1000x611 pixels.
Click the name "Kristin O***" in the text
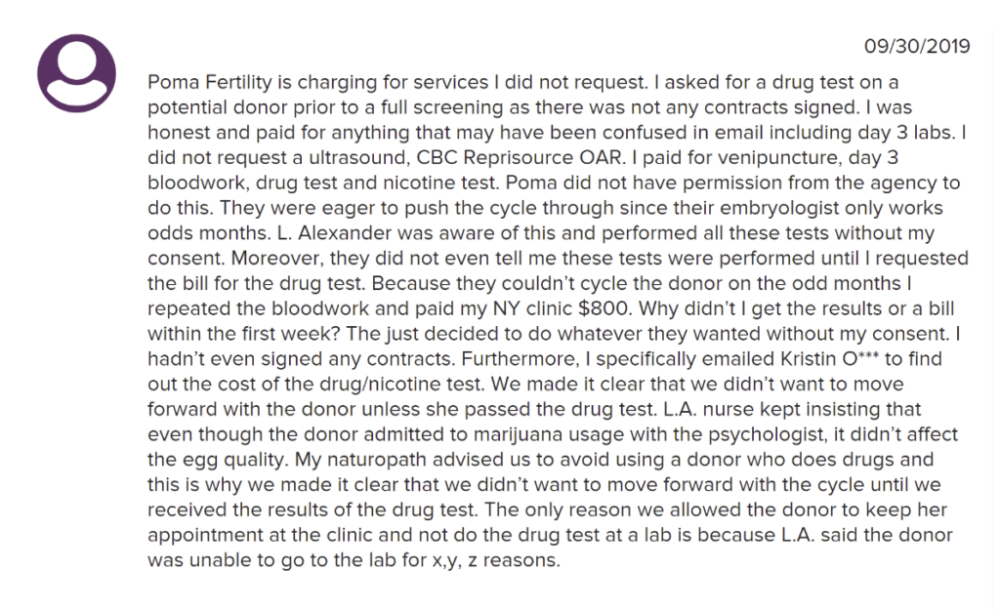[x=829, y=358]
